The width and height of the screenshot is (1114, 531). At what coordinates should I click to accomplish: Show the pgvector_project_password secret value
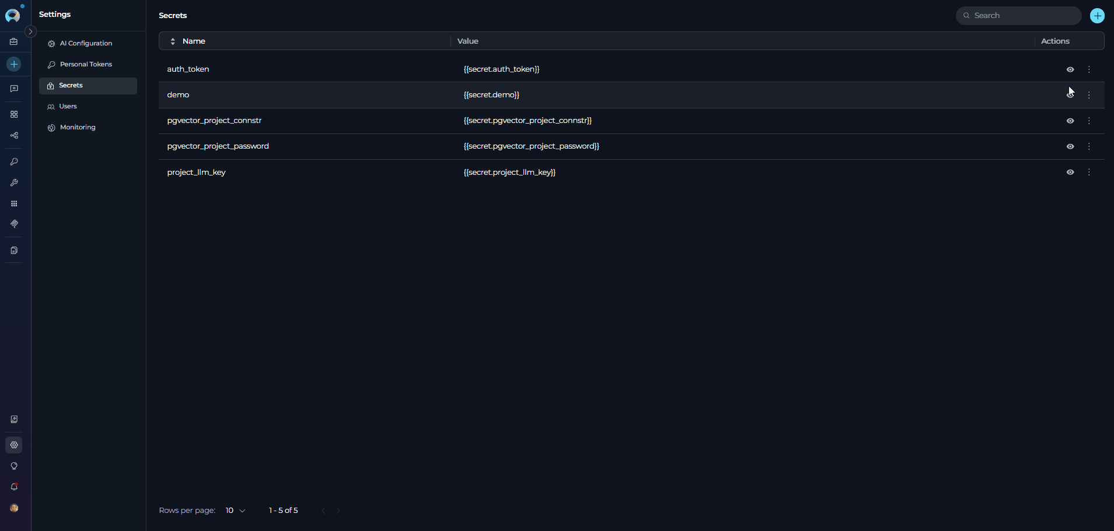[x=1070, y=146]
